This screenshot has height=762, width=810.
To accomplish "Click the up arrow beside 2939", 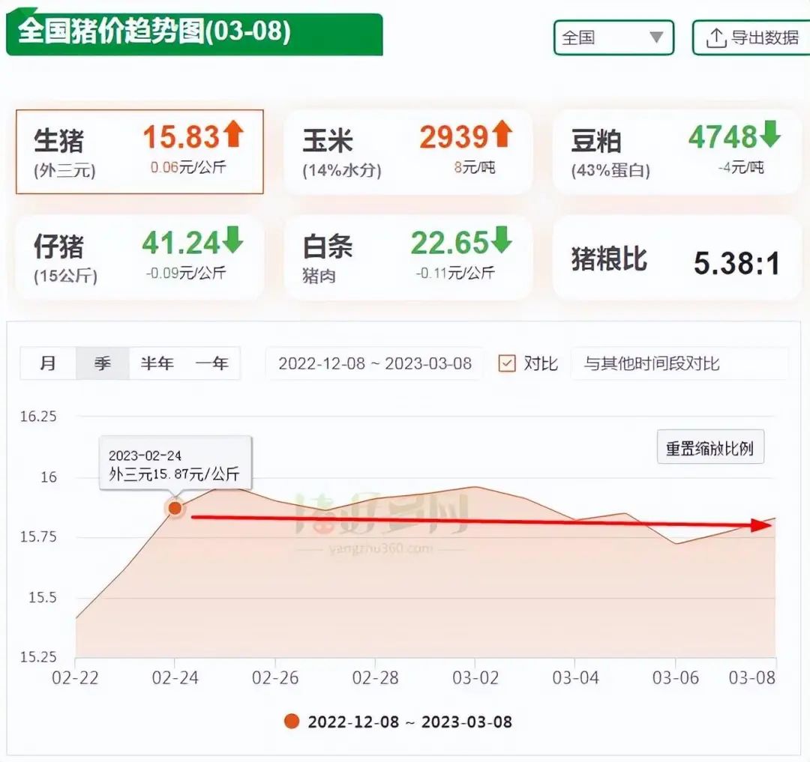I will coord(502,133).
